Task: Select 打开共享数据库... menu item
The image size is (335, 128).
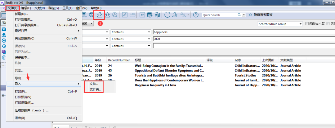Action: pyautogui.click(x=44, y=25)
